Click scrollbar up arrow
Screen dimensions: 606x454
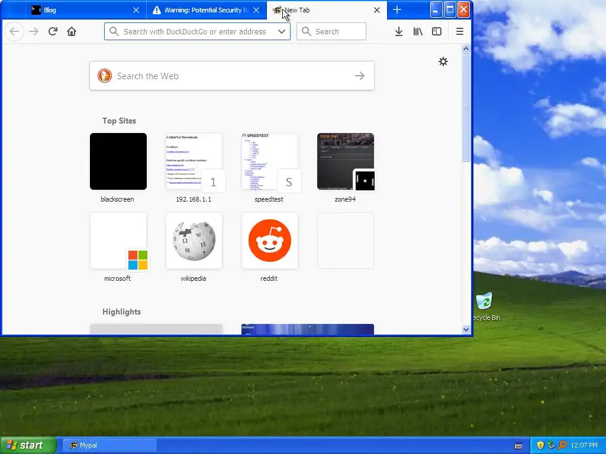click(466, 48)
